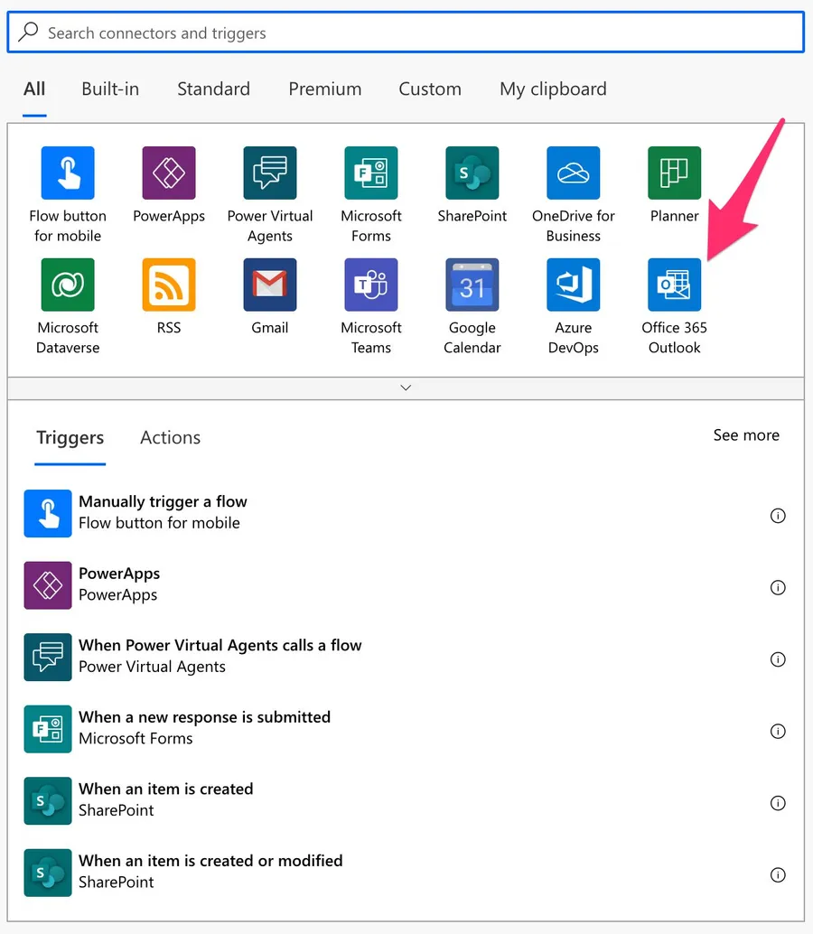Open the My clipboard tab

coord(553,89)
